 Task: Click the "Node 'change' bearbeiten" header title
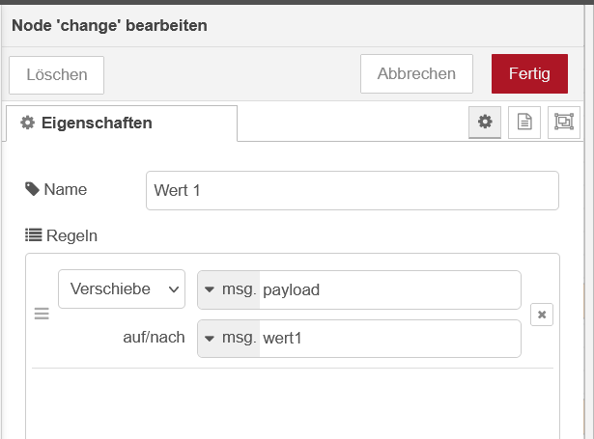click(109, 26)
